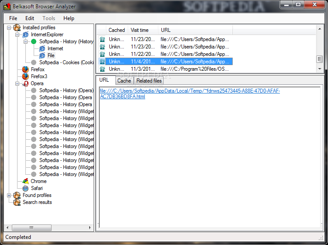
Task: Click the record icon of selected 11/4 row
Action: click(102, 62)
